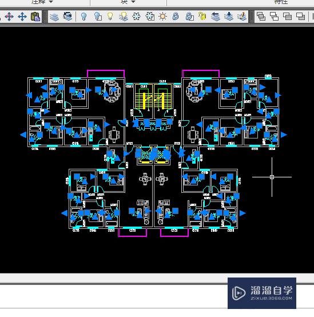This screenshot has width=314, height=317.
Task: Click the blue bulb with small square icon
Action: (x=98, y=17)
